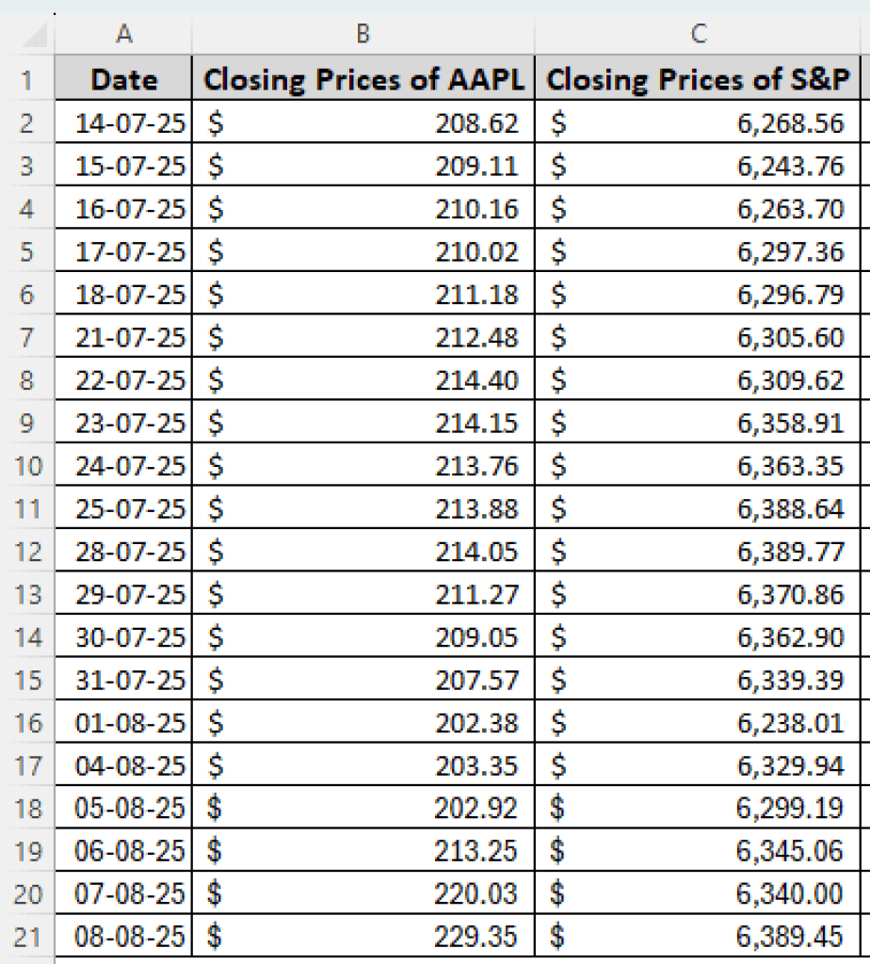Viewport: 870px width, 964px height.
Task: Select AAPL price cell 229.35
Action: coord(362,938)
